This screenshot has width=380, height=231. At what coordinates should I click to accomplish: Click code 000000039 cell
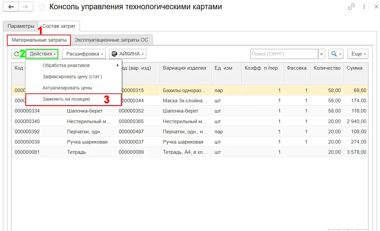pos(27,142)
